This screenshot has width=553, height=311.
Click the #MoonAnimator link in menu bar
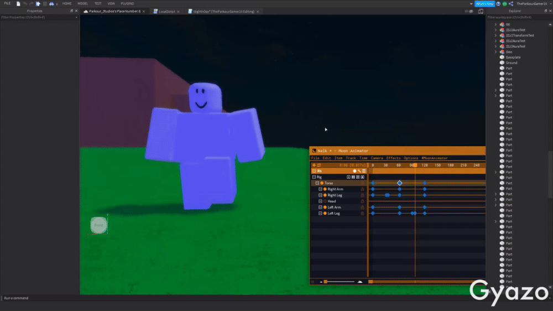click(435, 158)
